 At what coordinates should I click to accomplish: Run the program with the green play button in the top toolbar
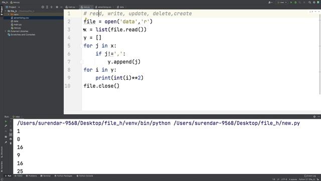pos(291,3)
